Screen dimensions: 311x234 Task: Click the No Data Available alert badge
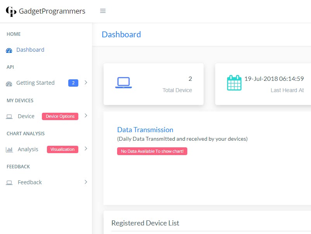pos(152,151)
